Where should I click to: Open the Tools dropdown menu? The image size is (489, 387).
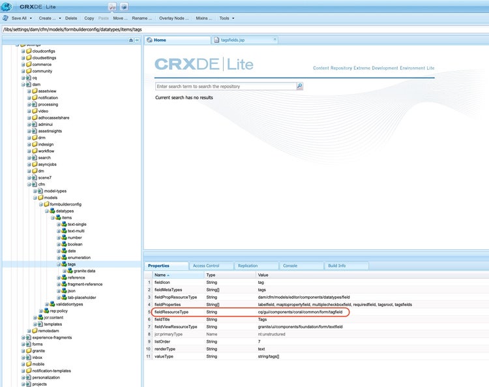click(x=226, y=18)
